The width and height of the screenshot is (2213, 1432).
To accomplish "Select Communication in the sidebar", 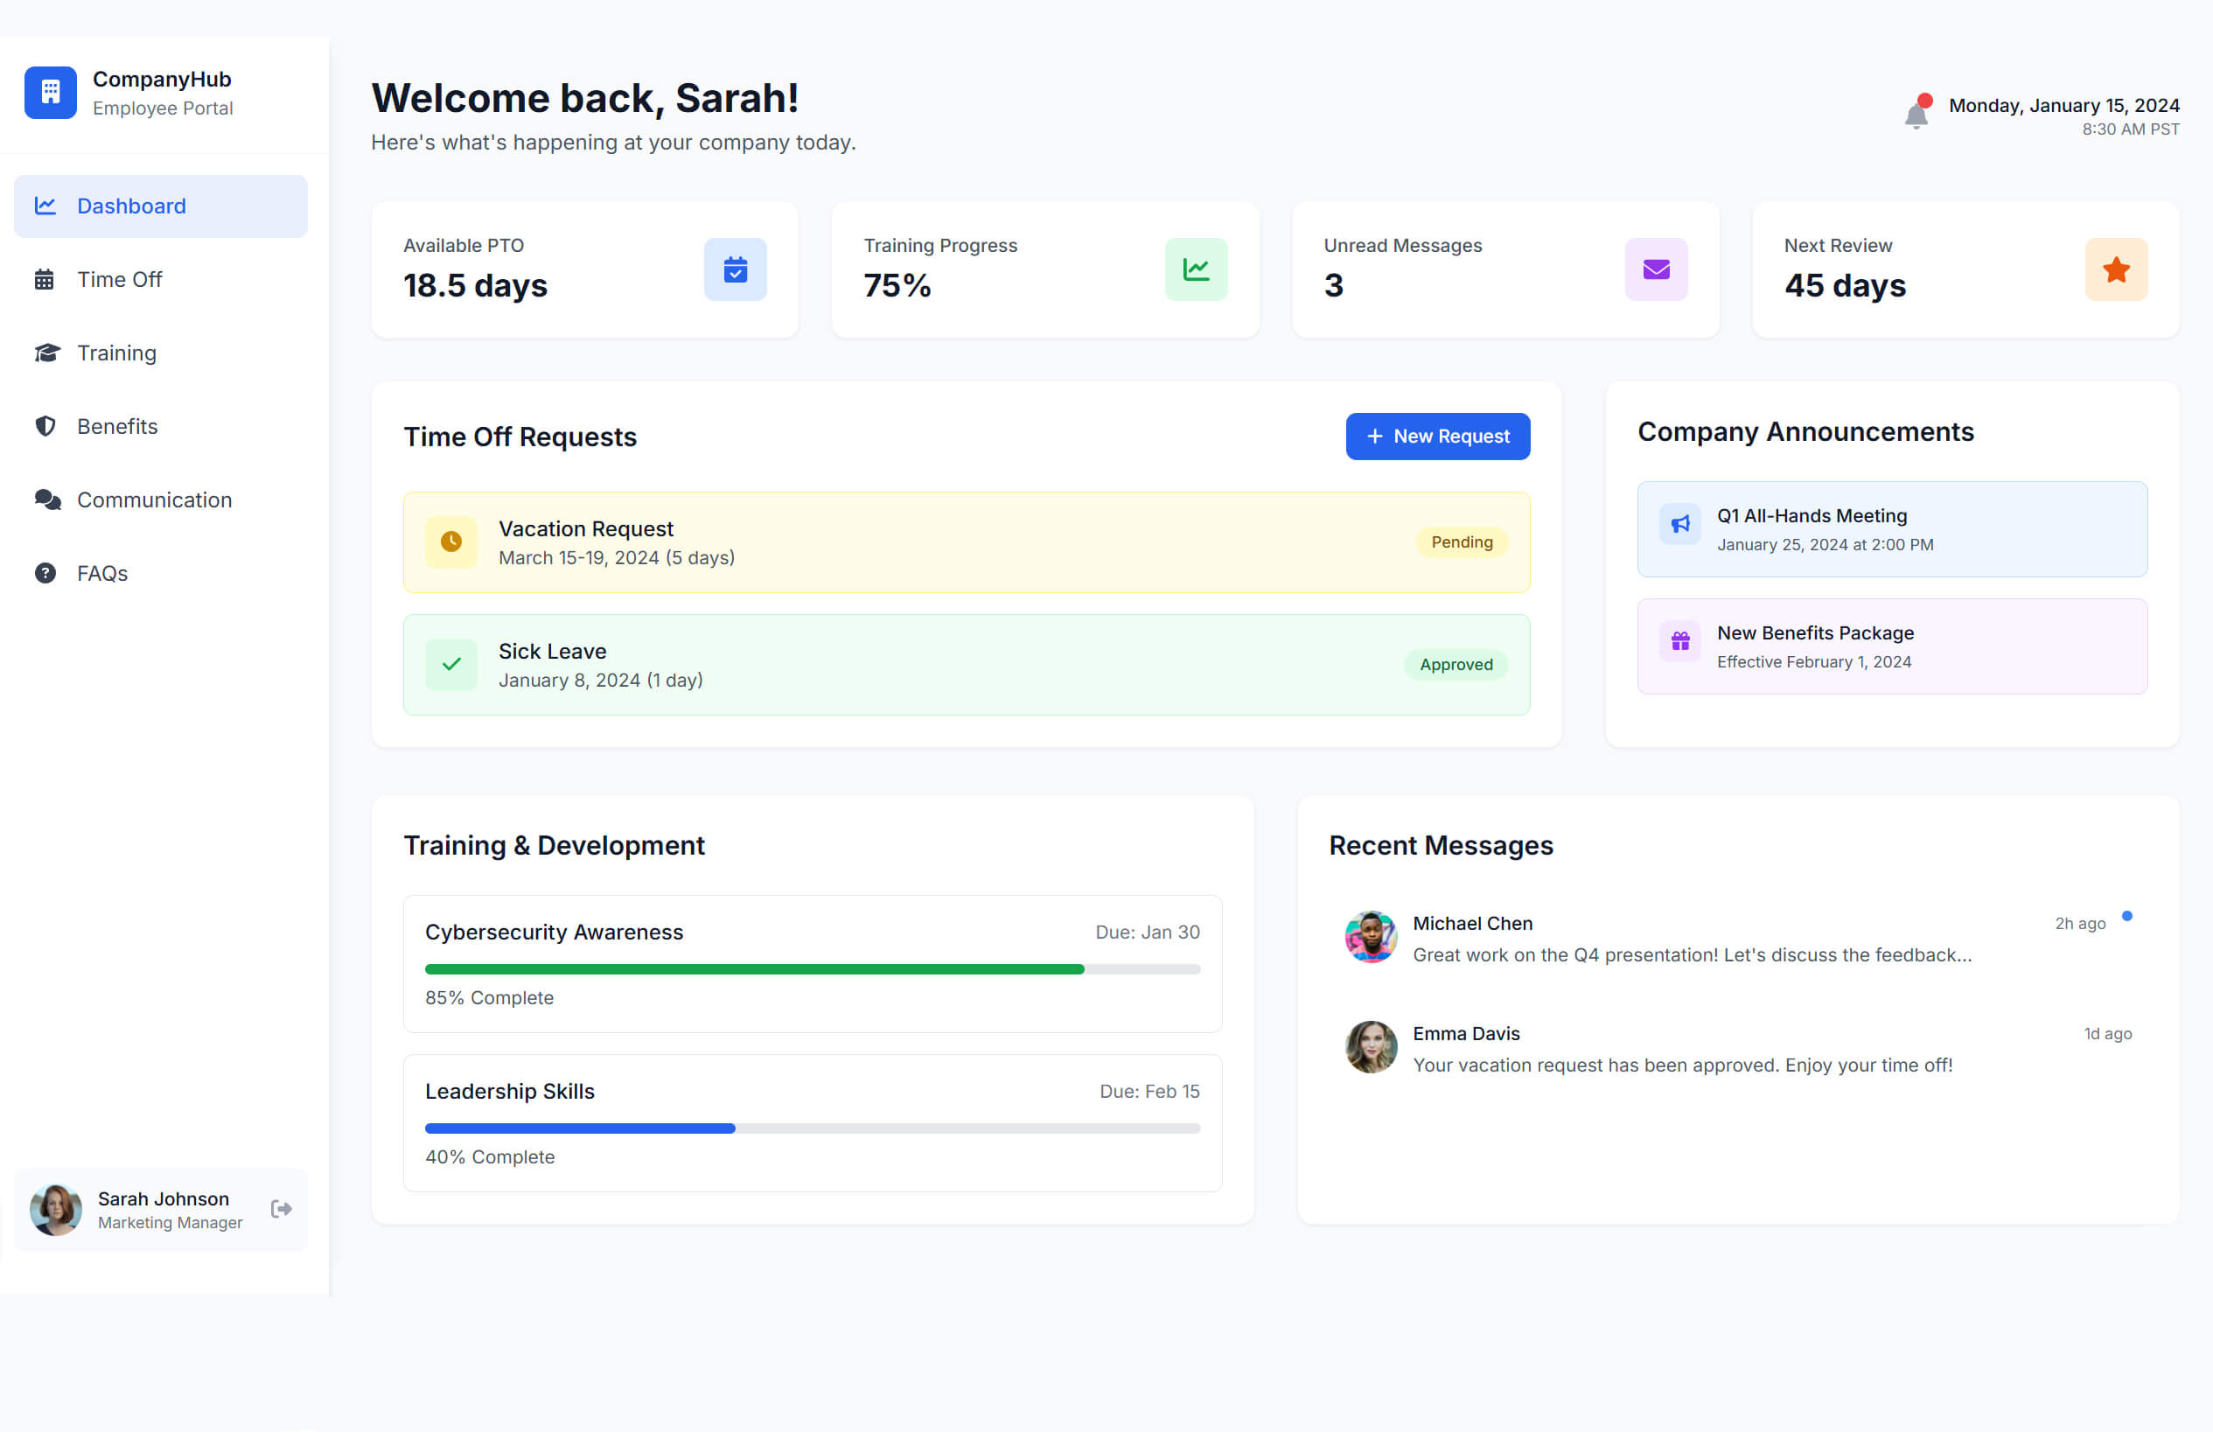I will click(x=153, y=500).
